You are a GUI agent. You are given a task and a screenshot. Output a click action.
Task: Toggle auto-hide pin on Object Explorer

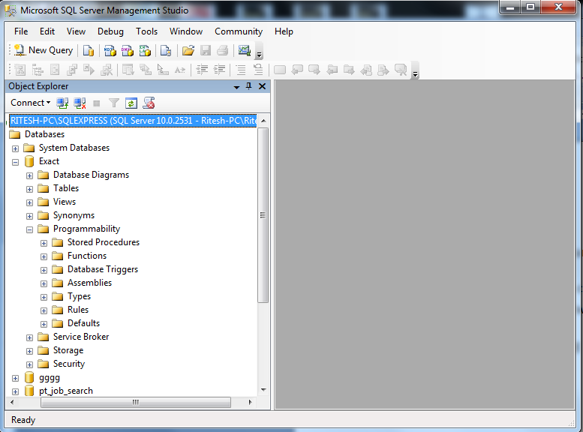tap(249, 86)
